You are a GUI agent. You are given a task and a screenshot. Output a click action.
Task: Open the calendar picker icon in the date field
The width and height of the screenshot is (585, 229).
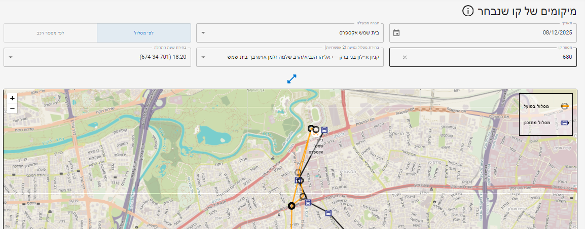(x=396, y=33)
